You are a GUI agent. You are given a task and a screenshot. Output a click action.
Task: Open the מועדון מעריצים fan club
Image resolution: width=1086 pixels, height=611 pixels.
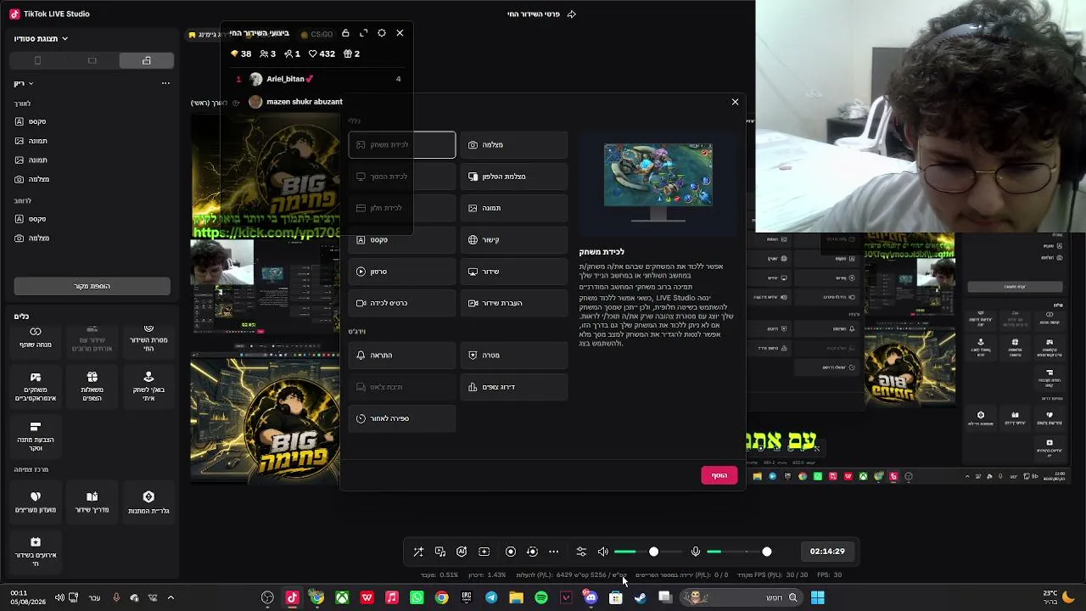(x=36, y=502)
